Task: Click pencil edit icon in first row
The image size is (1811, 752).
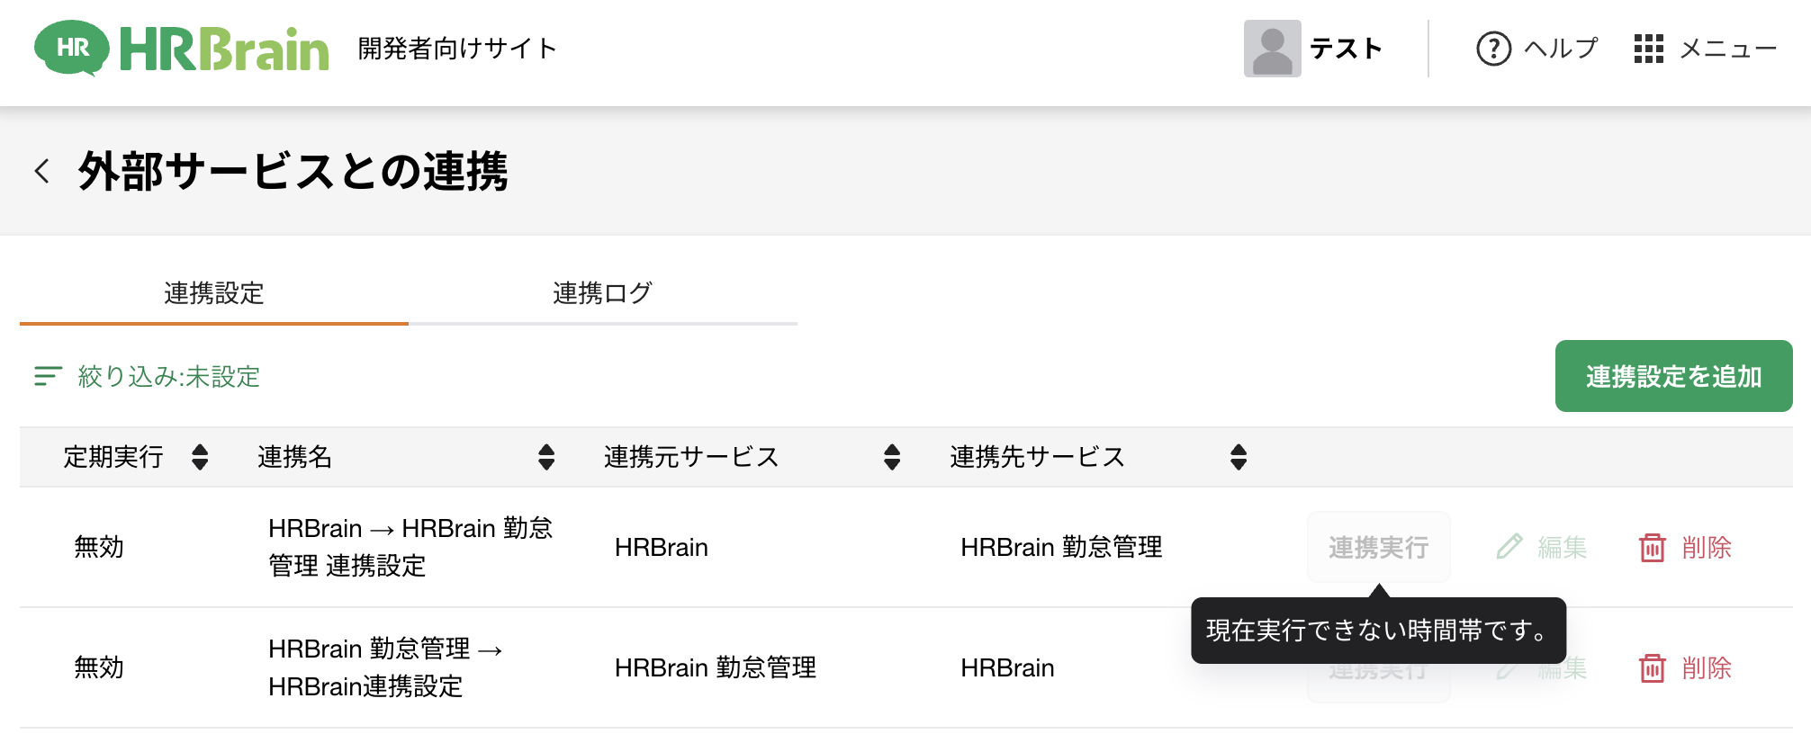Action: 1509,547
